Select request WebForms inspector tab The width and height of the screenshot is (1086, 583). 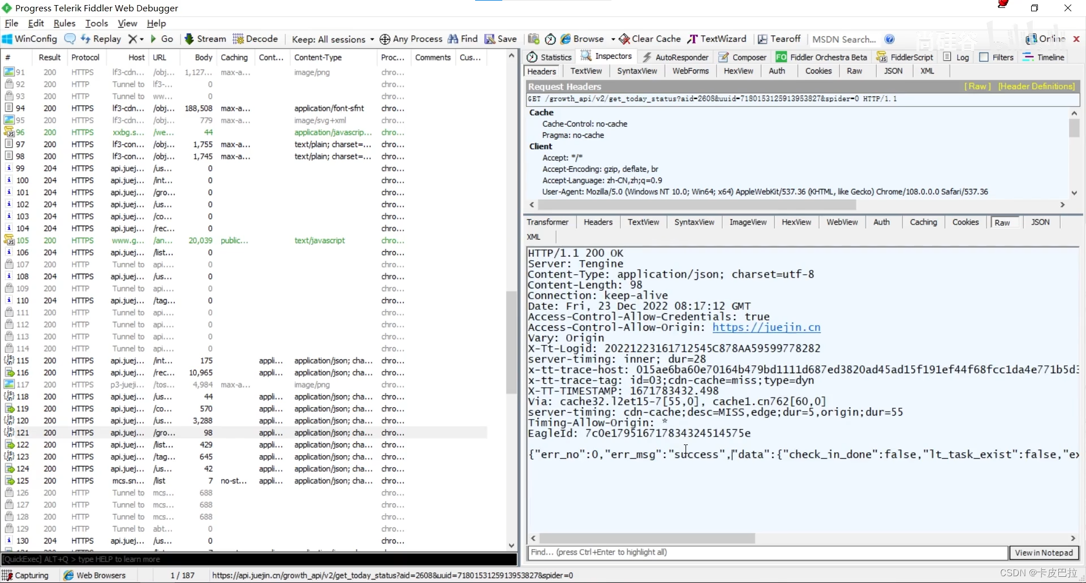690,71
